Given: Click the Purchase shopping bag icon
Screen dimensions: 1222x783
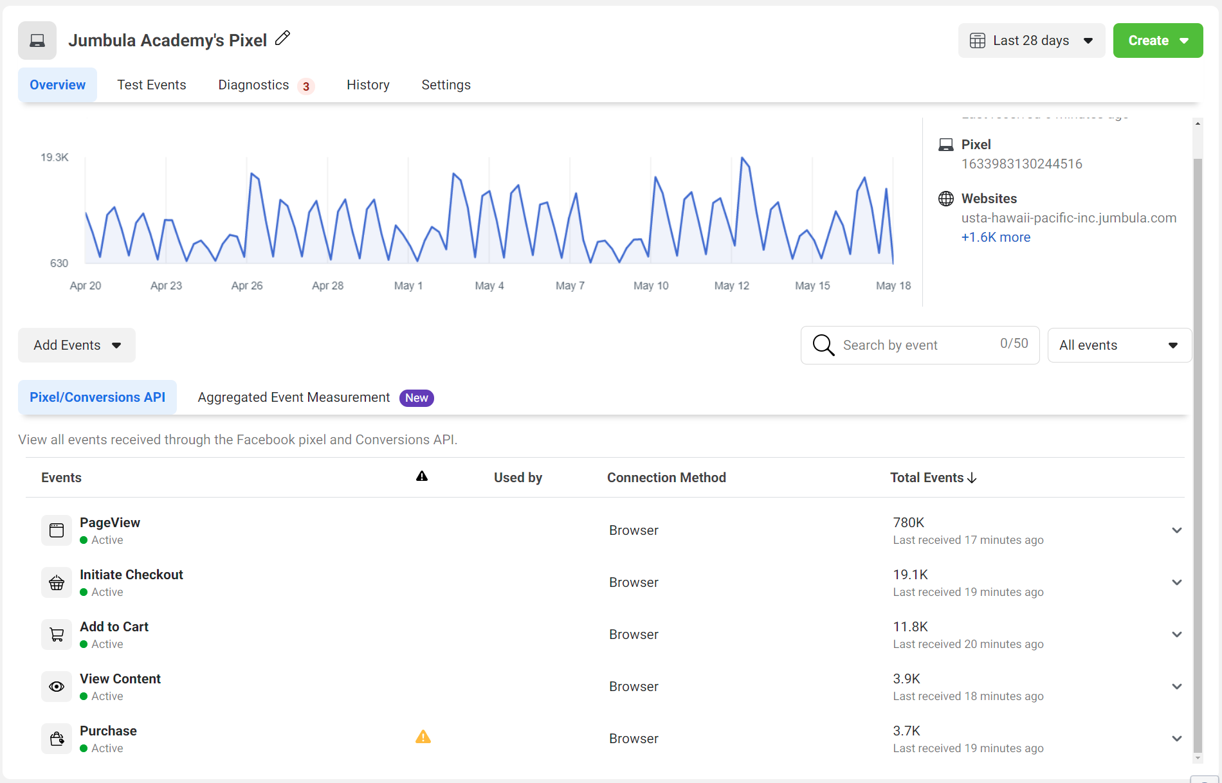Looking at the screenshot, I should tap(57, 739).
